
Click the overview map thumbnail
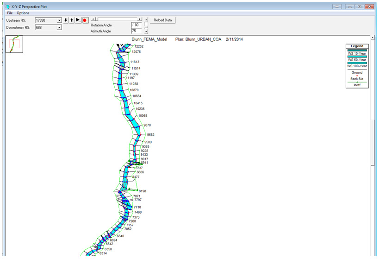14,44
